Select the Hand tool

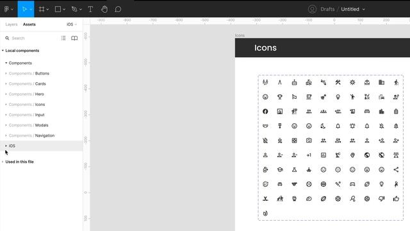[x=104, y=9]
